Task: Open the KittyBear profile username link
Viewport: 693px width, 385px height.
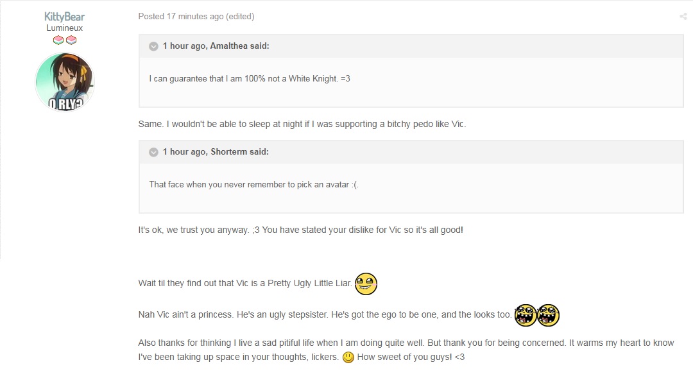Action: (x=65, y=17)
